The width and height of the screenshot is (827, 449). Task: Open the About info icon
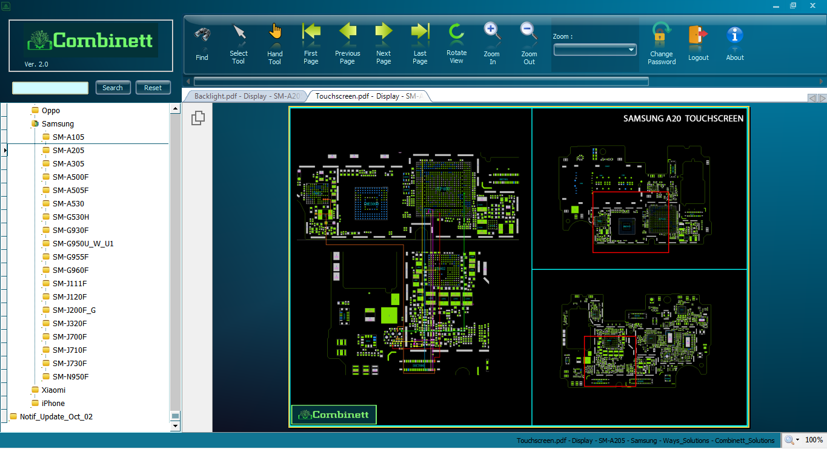(x=735, y=42)
